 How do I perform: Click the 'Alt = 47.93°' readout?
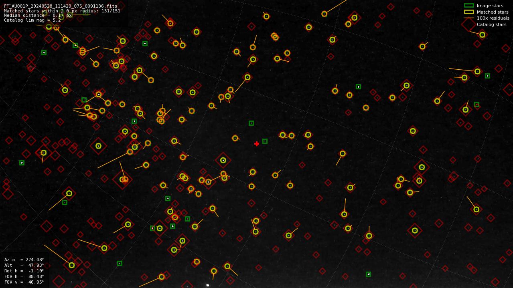[x=24, y=265]
